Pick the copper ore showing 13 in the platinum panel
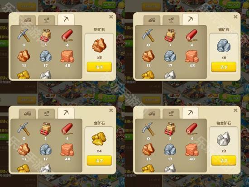 [x=148, y=149]
